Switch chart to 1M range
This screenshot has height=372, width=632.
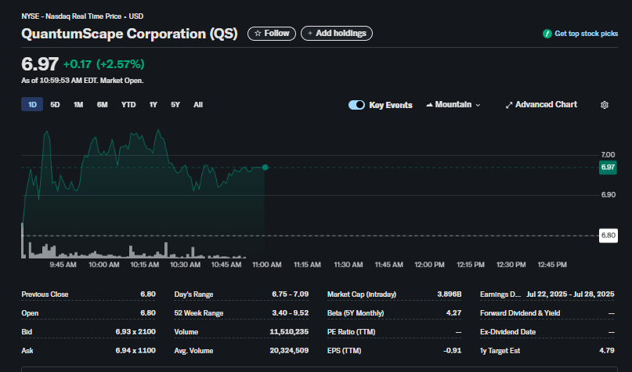click(x=78, y=105)
